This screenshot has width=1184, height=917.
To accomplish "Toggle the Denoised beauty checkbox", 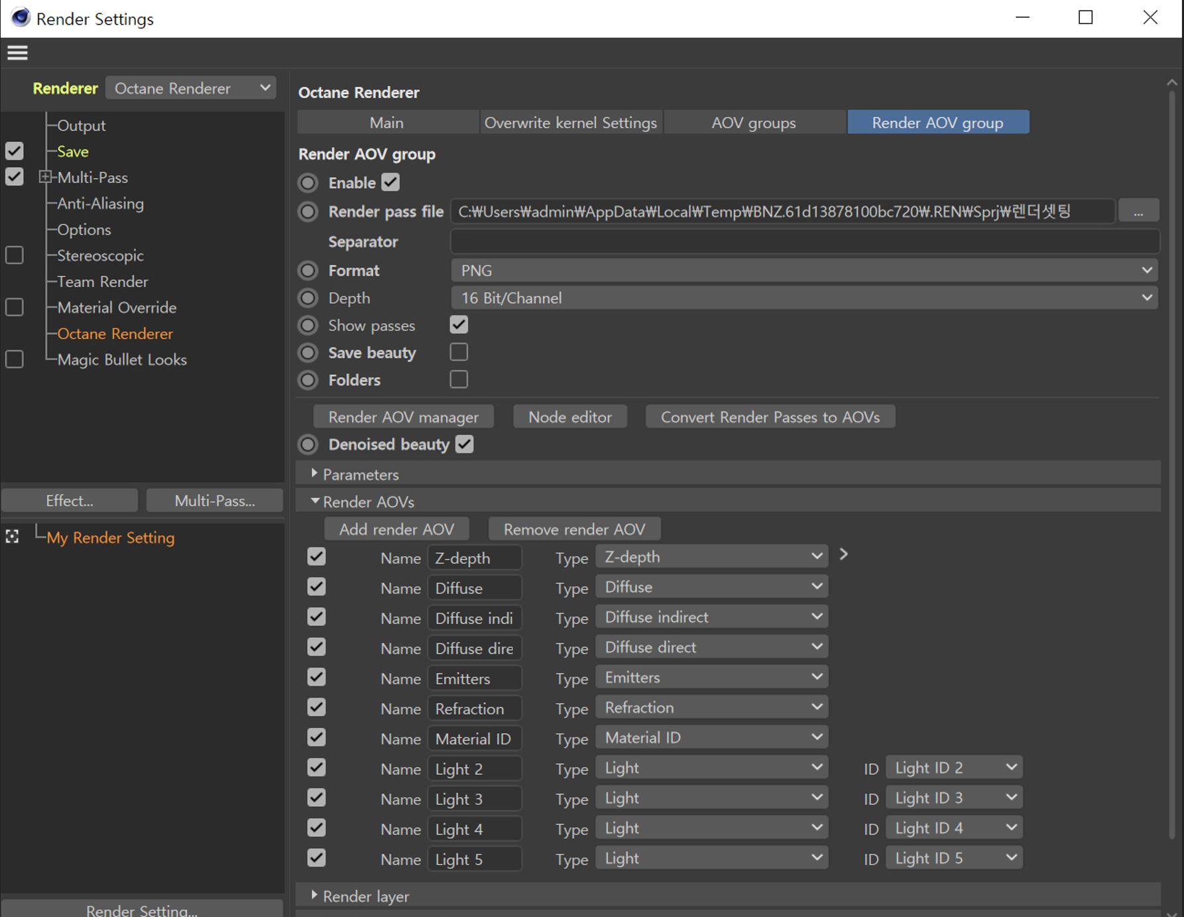I will [x=465, y=444].
